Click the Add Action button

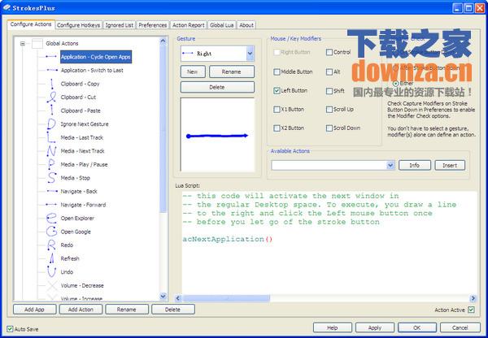point(81,310)
